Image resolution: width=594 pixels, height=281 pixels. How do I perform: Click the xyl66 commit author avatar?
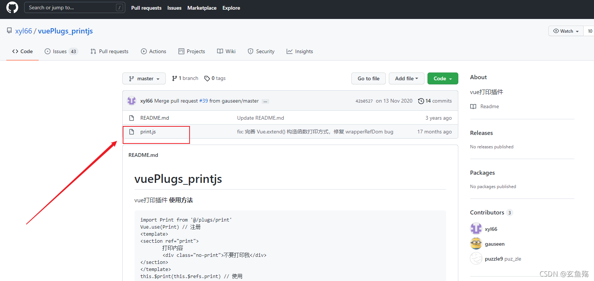[x=132, y=101]
